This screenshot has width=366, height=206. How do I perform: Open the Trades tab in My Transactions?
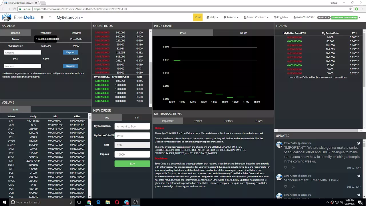pyautogui.click(x=198, y=121)
